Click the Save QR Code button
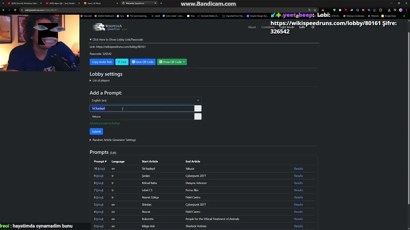The width and height of the screenshot is (410, 230). coord(143,62)
